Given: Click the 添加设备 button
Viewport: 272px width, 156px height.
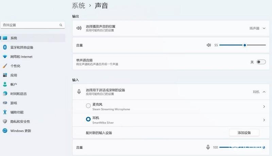Looking at the screenshot, I should click(244, 133).
